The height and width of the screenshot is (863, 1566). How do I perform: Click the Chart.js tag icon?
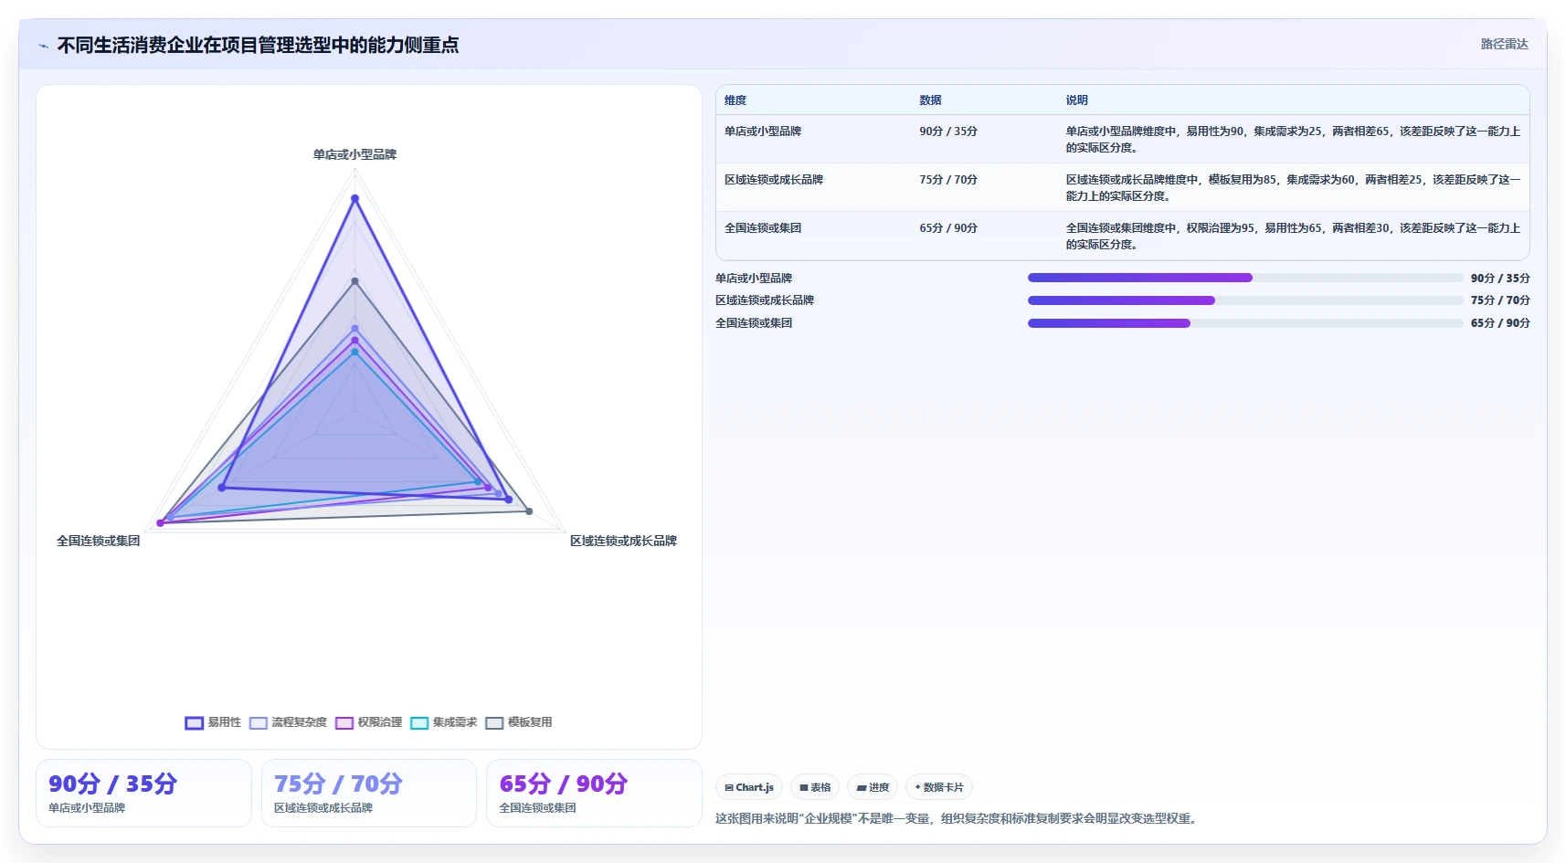(729, 787)
